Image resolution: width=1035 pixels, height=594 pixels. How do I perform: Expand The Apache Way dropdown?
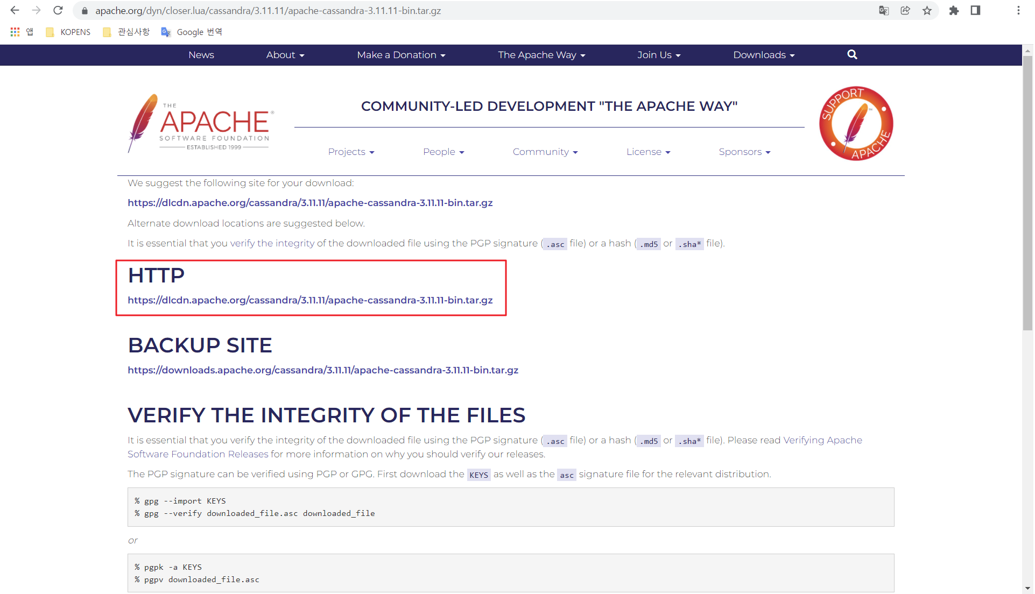click(x=541, y=55)
